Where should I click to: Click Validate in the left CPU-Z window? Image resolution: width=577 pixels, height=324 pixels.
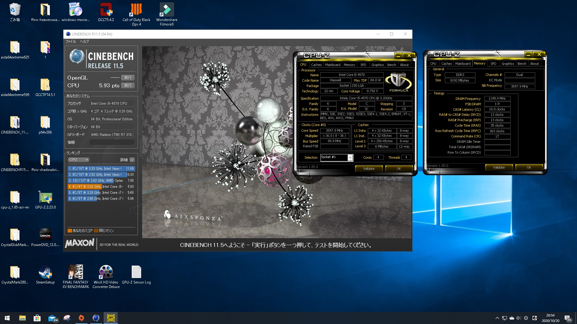click(x=369, y=169)
